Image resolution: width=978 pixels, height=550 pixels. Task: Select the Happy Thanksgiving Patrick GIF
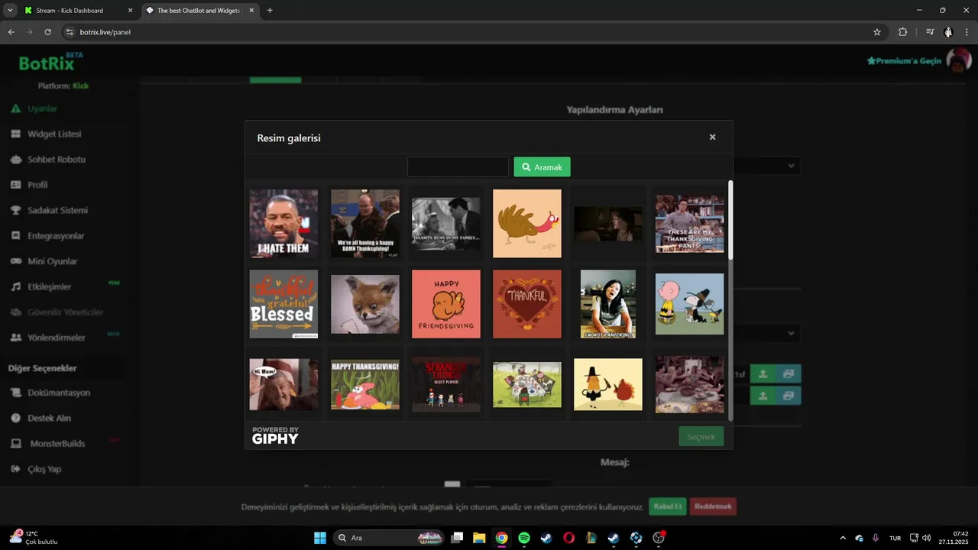(364, 385)
